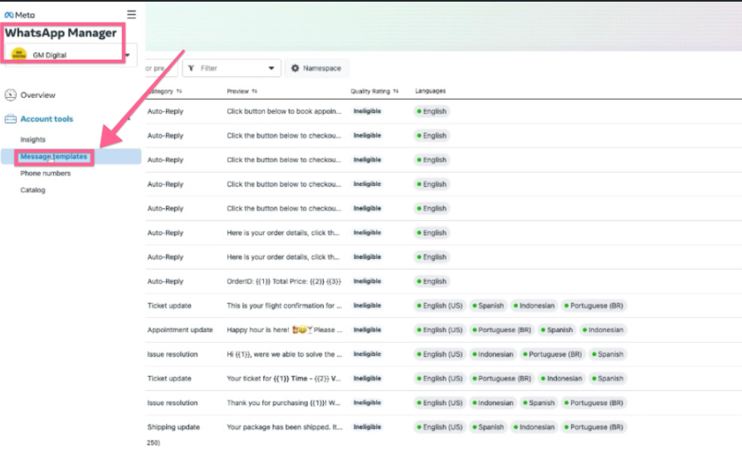Click the GM Digital account avatar

[18, 55]
